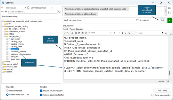Collapse databricks_simulated_retail_customer_data catalog node
Image resolution: width=173 pixels, height=100 pixels.
point(3,21)
